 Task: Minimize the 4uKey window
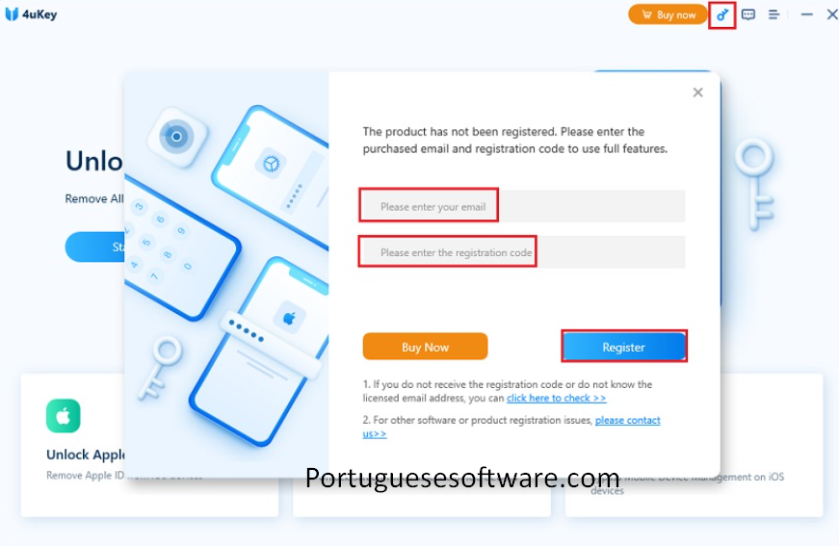807,14
